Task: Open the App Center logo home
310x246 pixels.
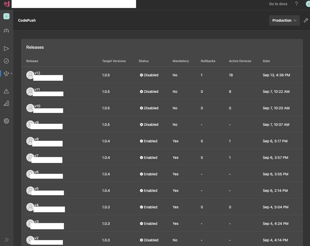Action: (6, 4)
